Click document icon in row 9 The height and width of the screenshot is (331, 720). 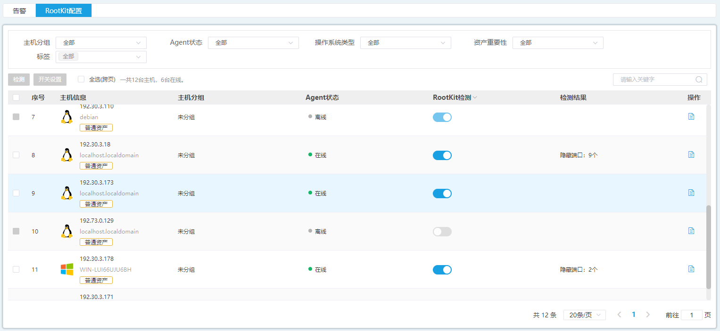click(691, 193)
